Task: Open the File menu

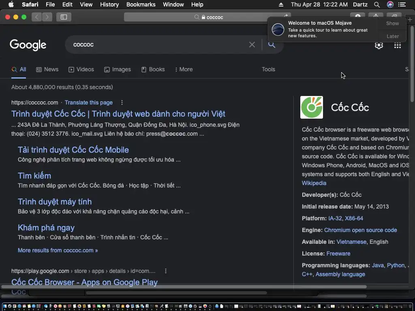Action: (50, 4)
